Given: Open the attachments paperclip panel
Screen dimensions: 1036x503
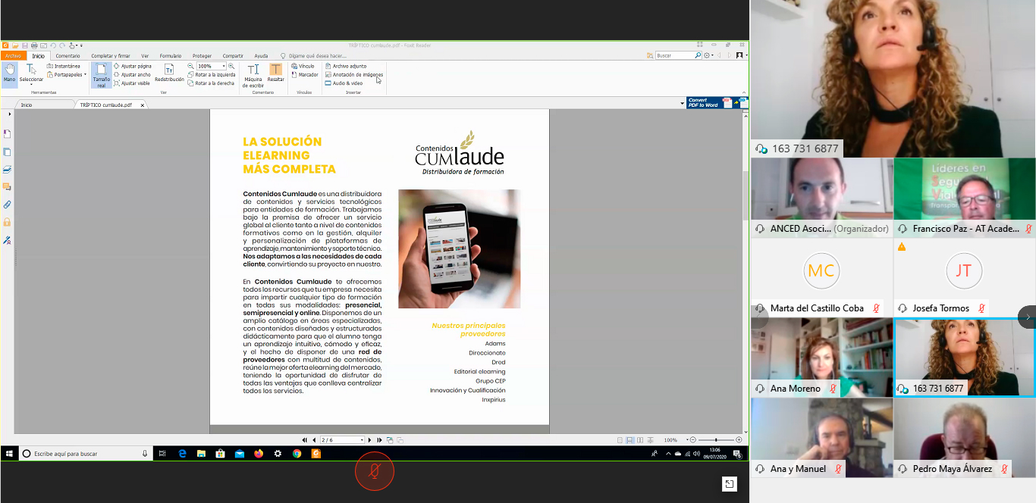Looking at the screenshot, I should pyautogui.click(x=7, y=205).
